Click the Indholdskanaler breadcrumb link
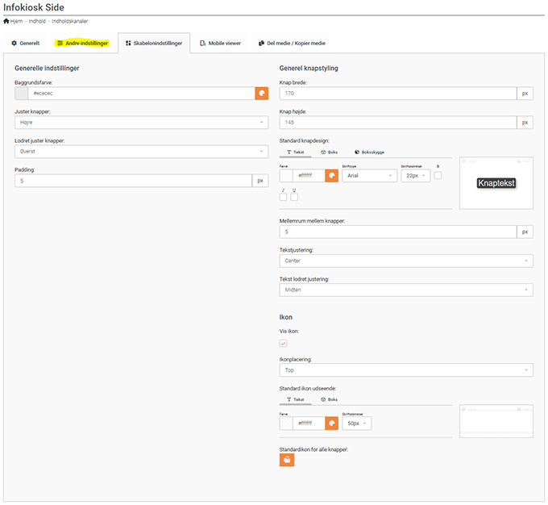Screen dimensions: 548x505 click(69, 21)
